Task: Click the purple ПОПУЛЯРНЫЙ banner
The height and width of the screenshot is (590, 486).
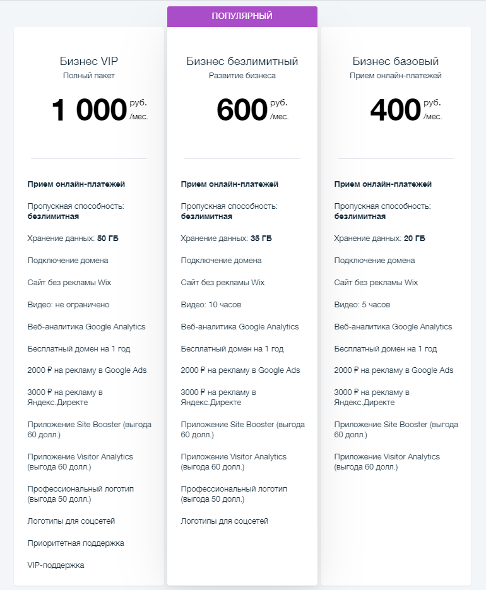Action: click(x=242, y=16)
